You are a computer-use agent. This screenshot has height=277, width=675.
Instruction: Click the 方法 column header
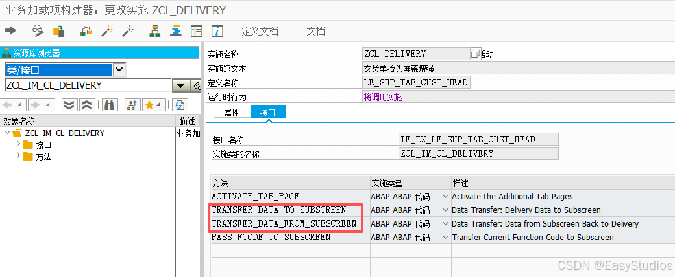pos(290,183)
